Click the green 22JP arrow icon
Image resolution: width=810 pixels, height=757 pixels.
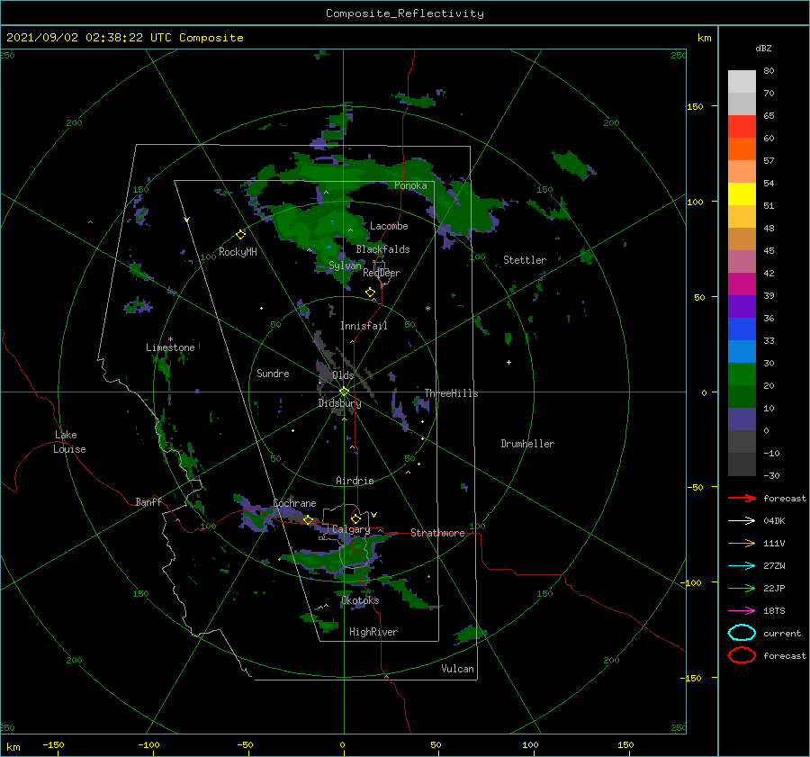[742, 588]
